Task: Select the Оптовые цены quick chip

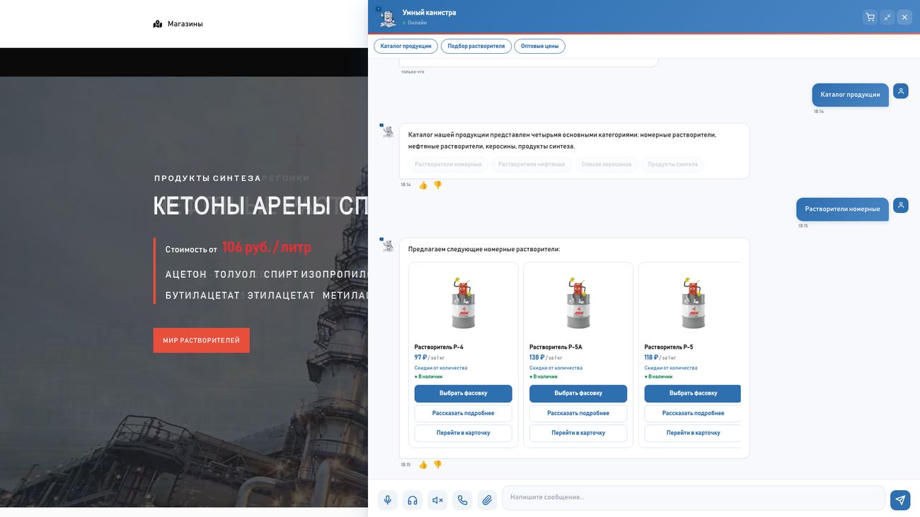Action: point(540,46)
